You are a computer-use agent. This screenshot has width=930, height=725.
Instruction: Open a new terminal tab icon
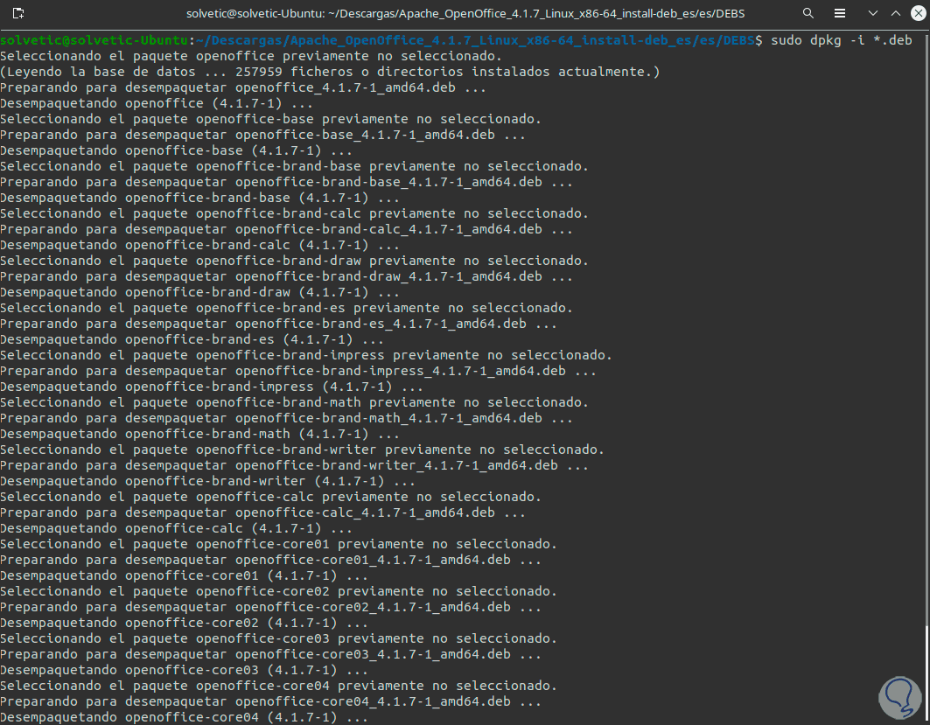click(17, 13)
